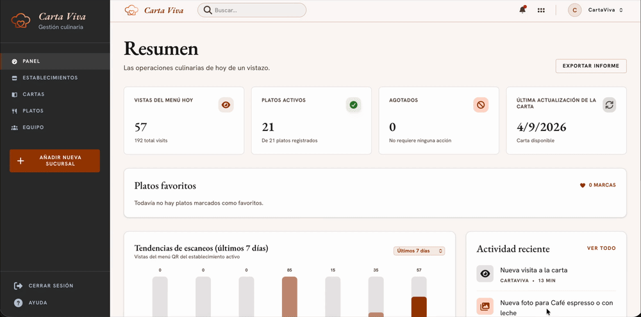
Task: Click the refresh icon on Última actualización card
Action: [609, 105]
